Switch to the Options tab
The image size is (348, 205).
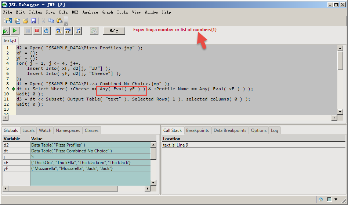point(258,130)
